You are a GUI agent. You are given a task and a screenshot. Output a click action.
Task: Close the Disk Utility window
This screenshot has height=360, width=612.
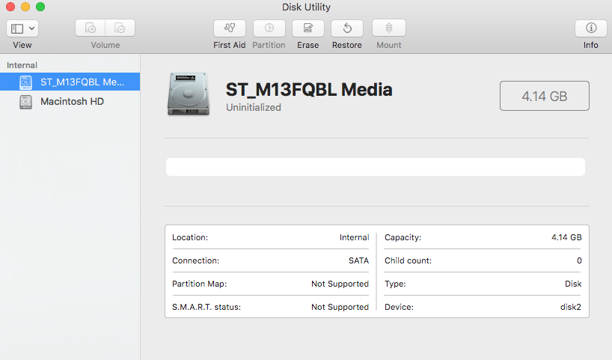pyautogui.click(x=10, y=7)
